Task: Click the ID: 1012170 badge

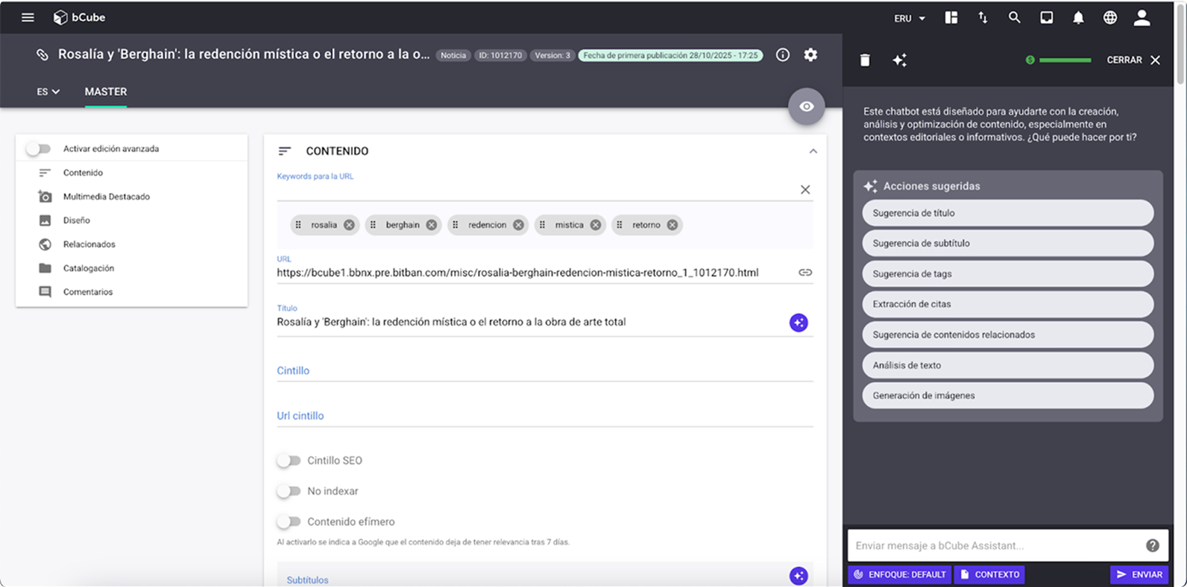Action: point(500,55)
